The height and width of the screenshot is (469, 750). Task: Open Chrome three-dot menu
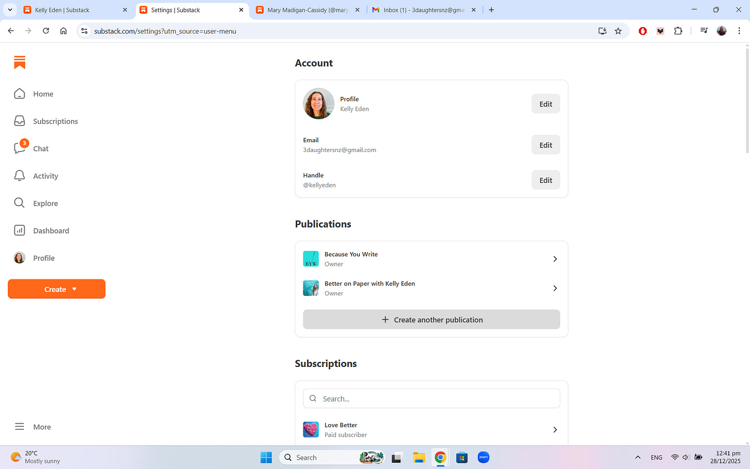[739, 31]
